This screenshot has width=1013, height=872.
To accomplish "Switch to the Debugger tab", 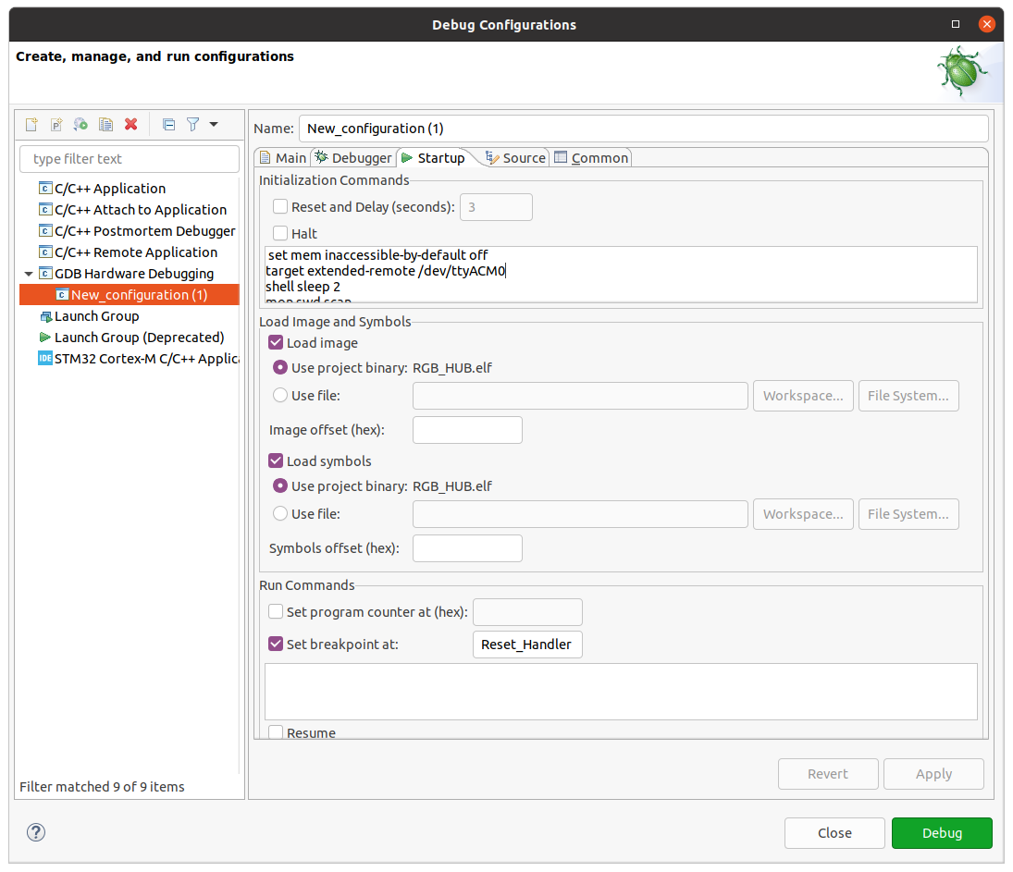I will [x=352, y=158].
